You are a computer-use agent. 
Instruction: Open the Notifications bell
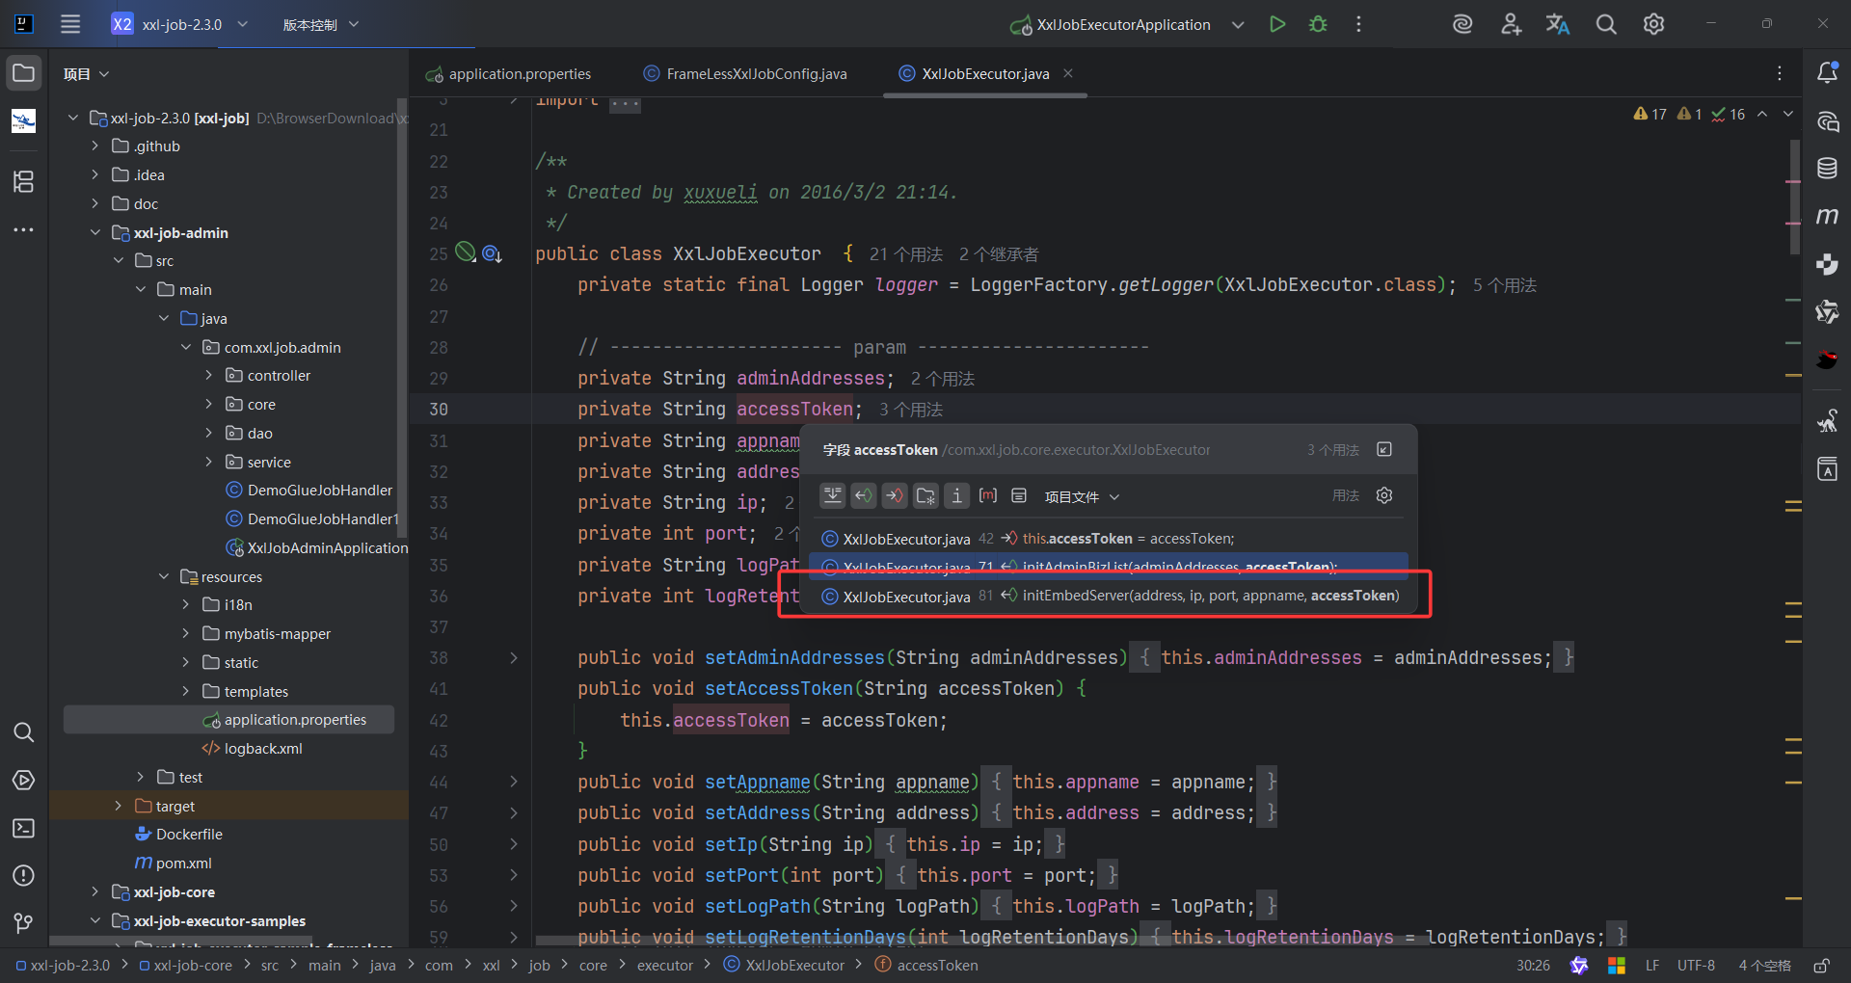pos(1827,73)
